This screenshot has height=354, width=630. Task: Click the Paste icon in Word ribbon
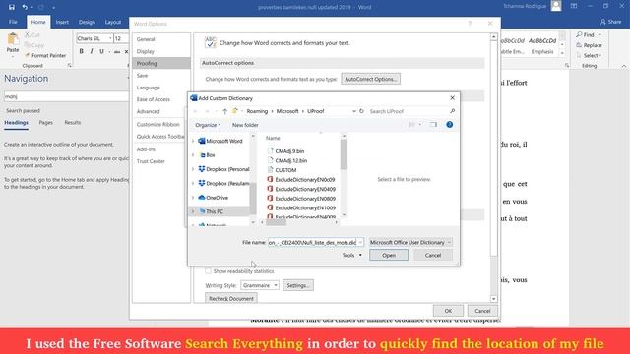point(13,42)
